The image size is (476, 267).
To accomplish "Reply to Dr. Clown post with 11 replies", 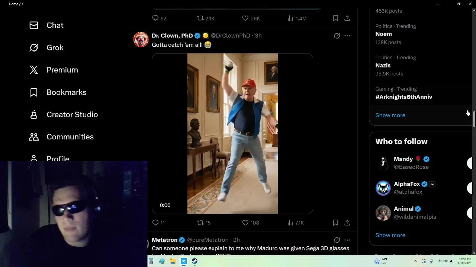I will click(x=158, y=222).
